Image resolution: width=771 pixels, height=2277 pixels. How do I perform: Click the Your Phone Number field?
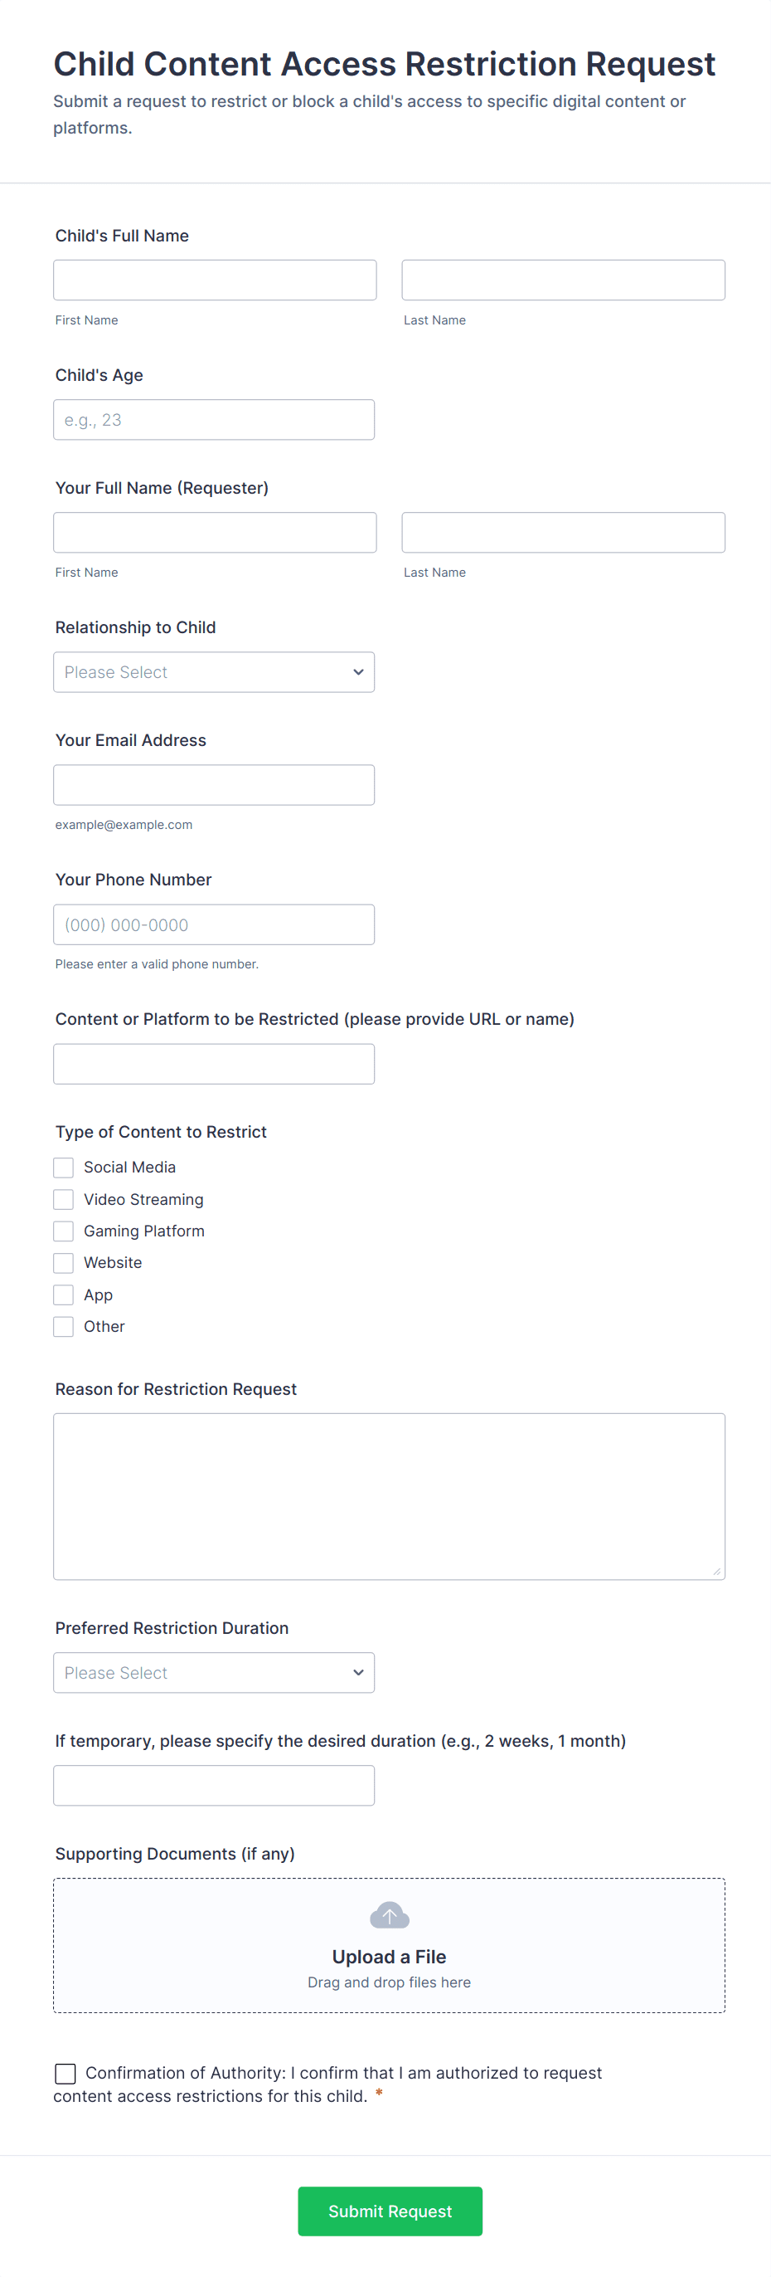tap(214, 924)
